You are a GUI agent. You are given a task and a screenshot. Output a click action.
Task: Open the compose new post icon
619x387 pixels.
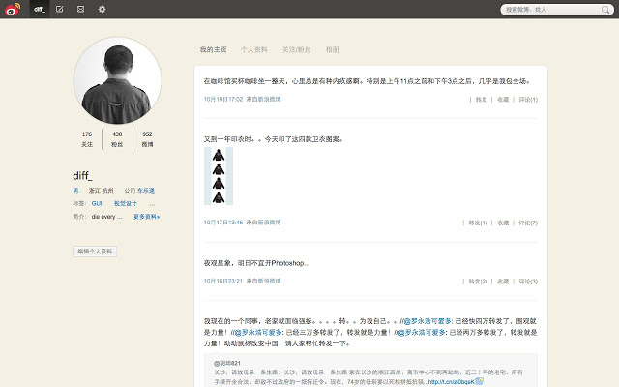click(60, 9)
